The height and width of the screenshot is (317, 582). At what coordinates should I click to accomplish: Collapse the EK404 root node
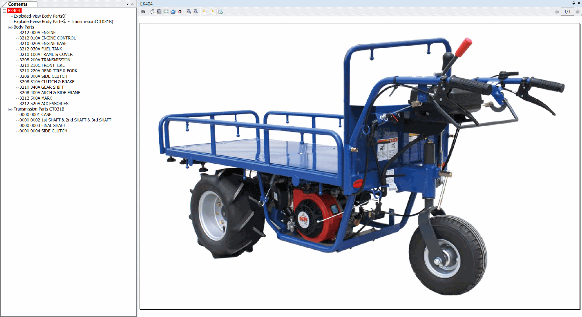pyautogui.click(x=4, y=11)
